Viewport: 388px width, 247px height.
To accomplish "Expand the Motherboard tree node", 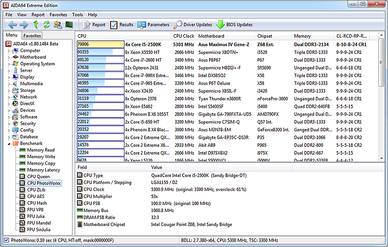I will coord(9,58).
